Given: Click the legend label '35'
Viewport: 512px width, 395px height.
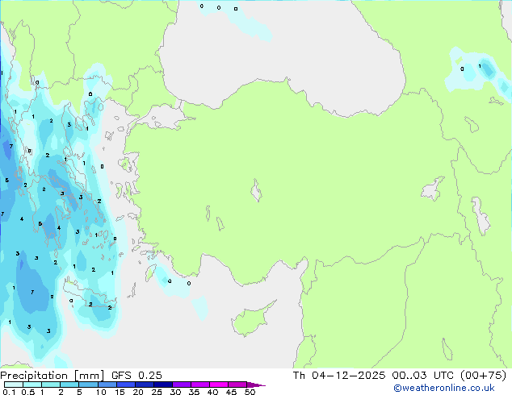Looking at the screenshot, I should (x=194, y=392).
